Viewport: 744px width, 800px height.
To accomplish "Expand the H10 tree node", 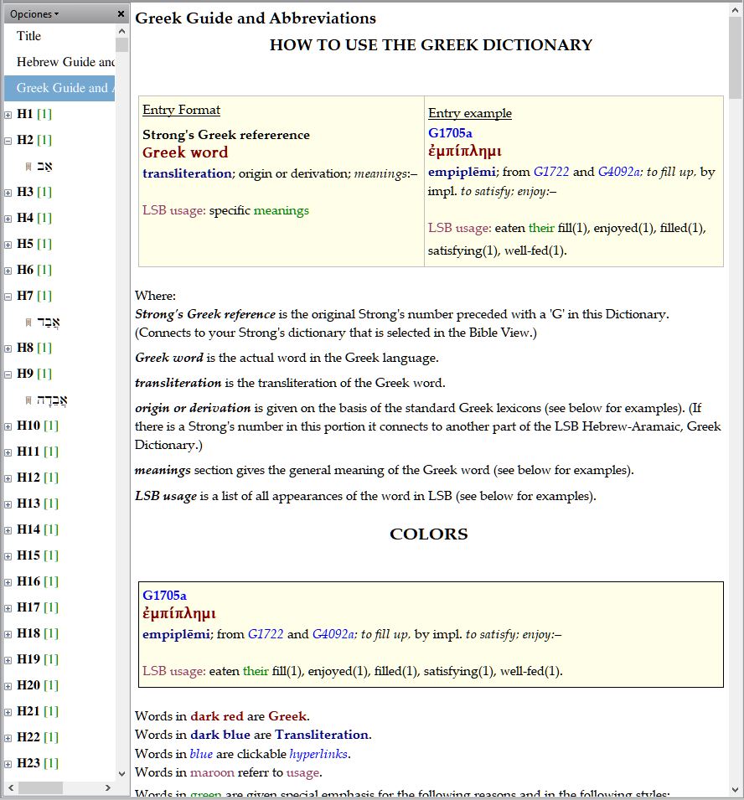I will tap(8, 426).
